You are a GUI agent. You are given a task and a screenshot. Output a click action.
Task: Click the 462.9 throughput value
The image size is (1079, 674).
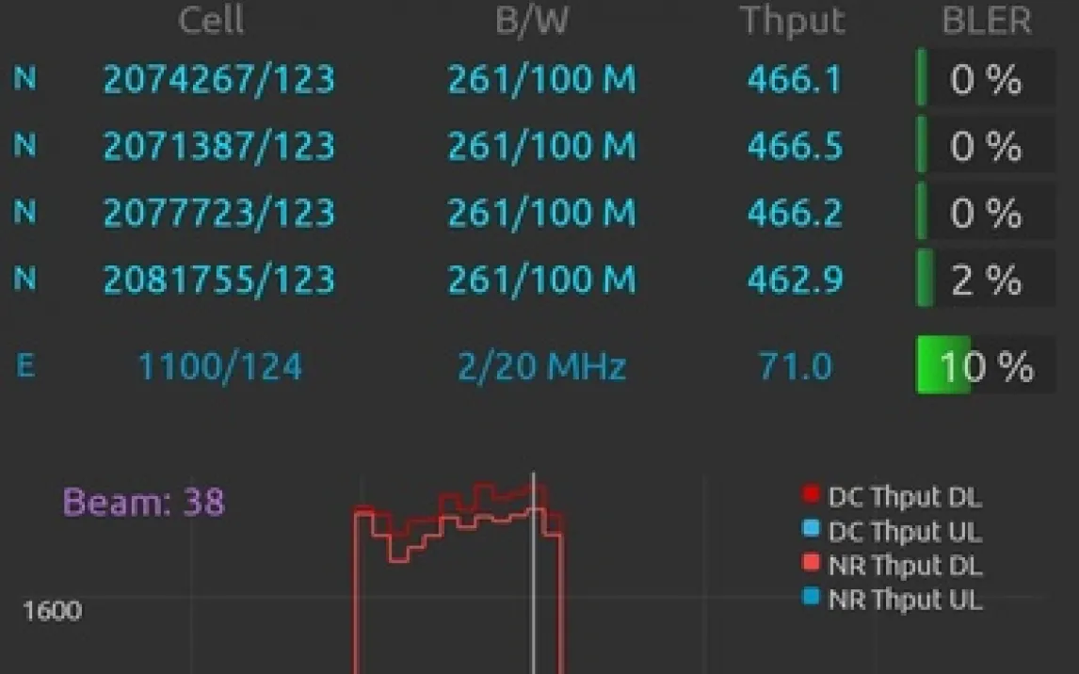[796, 280]
